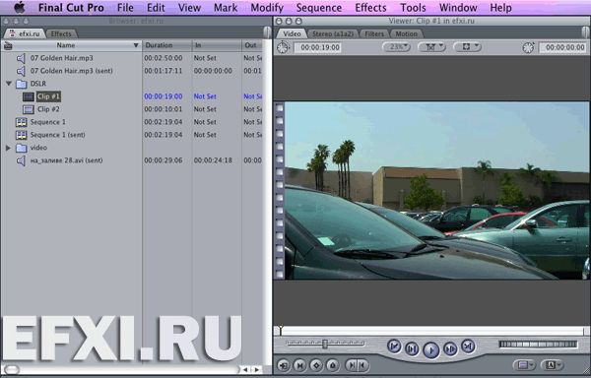Click the timecode duration field 00:00:19:00
Viewport: 591px width, 378px height.
317,47
